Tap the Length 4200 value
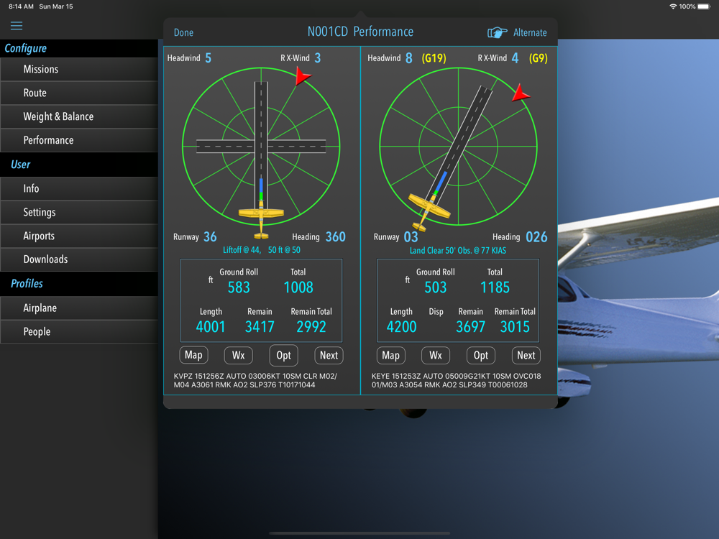 pyautogui.click(x=402, y=327)
